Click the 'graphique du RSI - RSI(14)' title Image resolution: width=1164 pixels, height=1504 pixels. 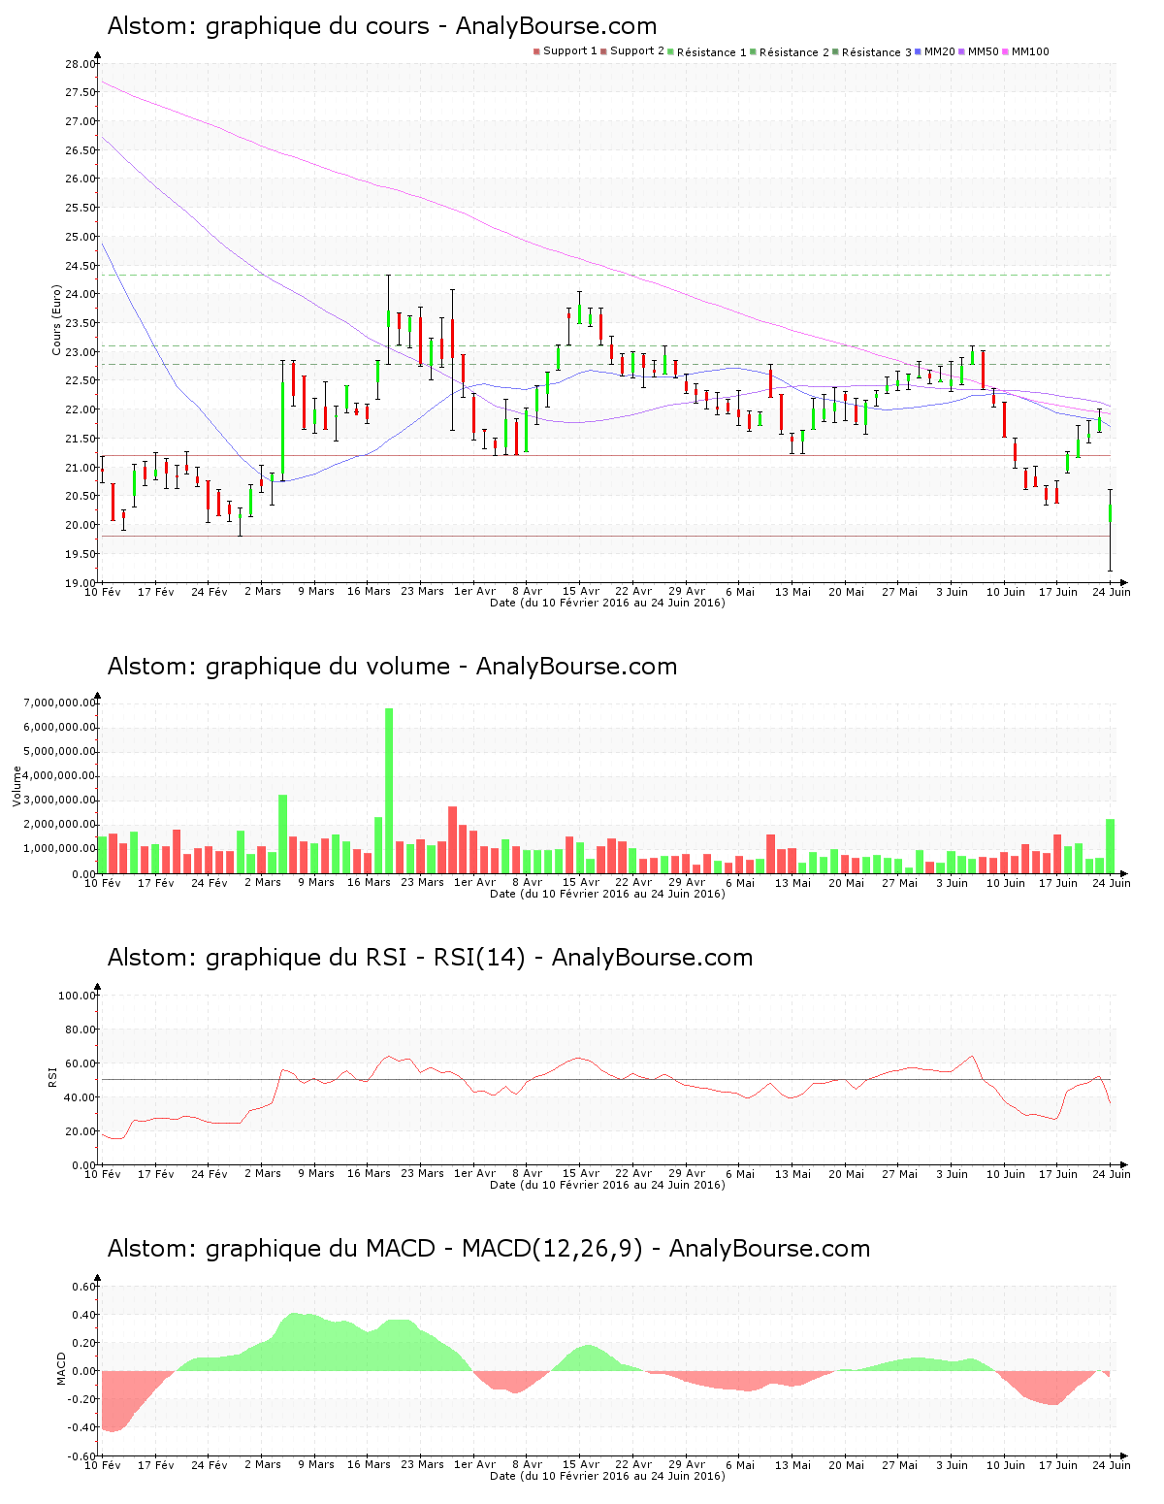tap(430, 958)
